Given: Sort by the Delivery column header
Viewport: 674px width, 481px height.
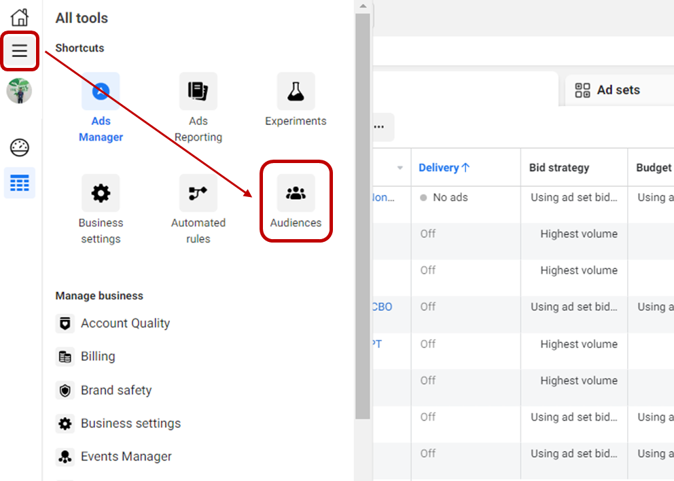Looking at the screenshot, I should (x=444, y=168).
